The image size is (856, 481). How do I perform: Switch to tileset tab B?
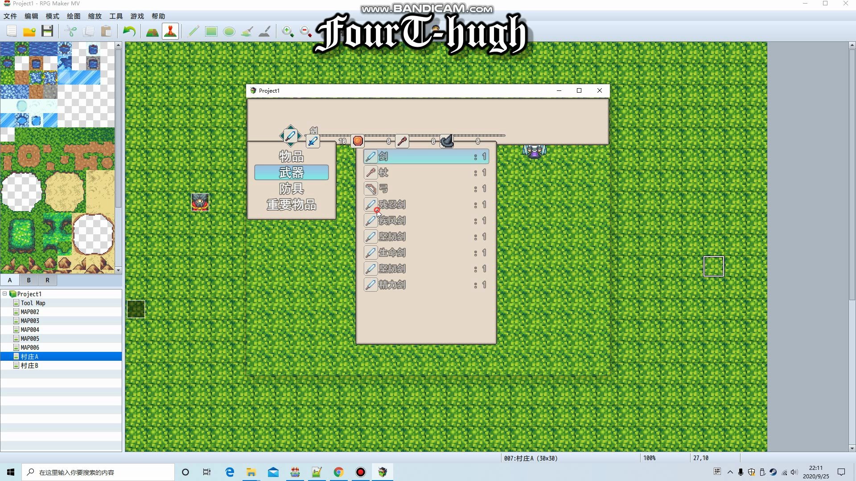[28, 280]
